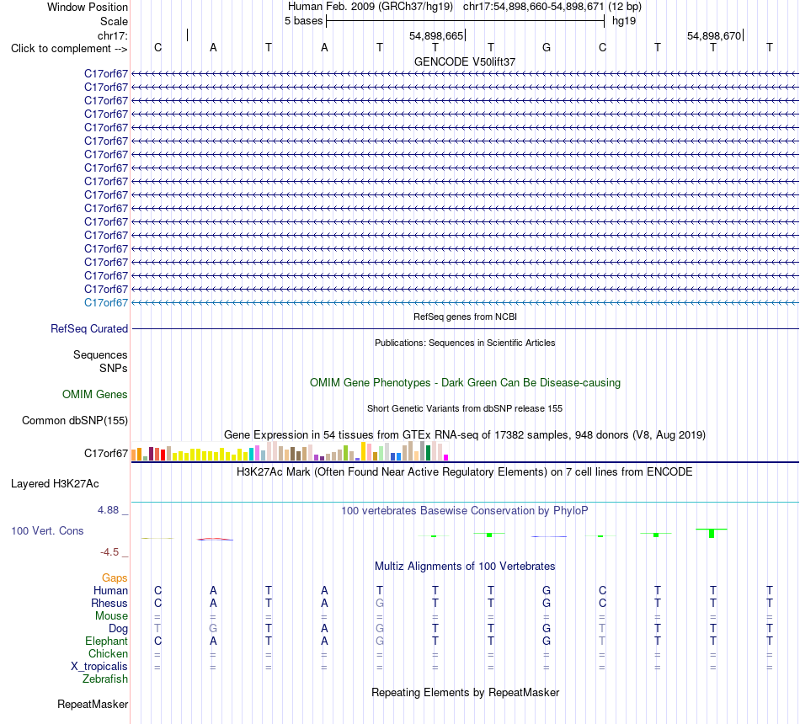This screenshot has height=724, width=800.
Task: Click the C17orf67 label beside the GTEx bars
Action: pos(106,454)
